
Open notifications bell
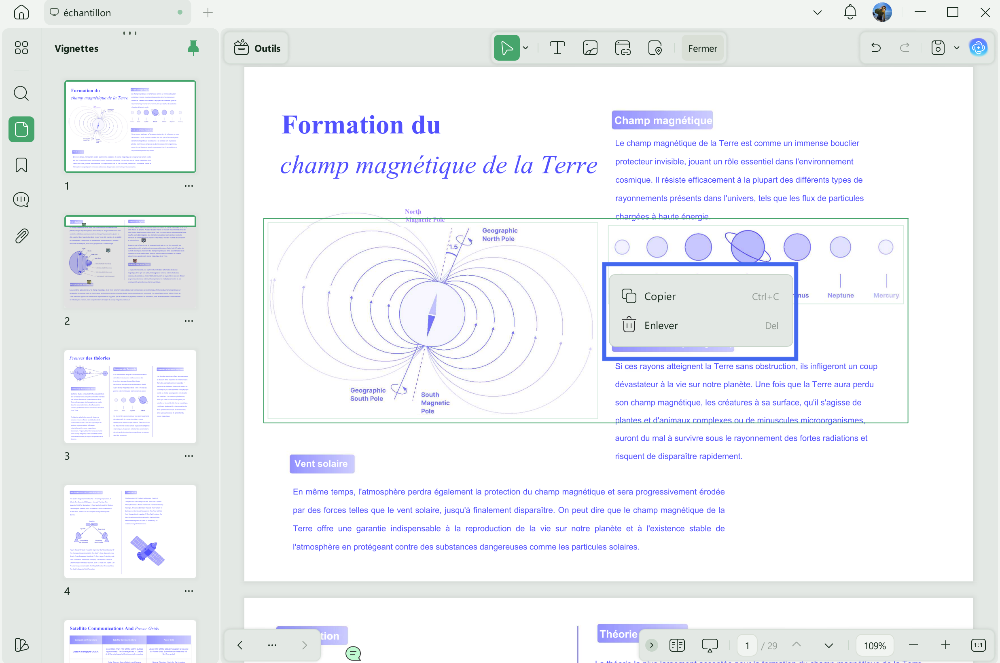coord(850,12)
